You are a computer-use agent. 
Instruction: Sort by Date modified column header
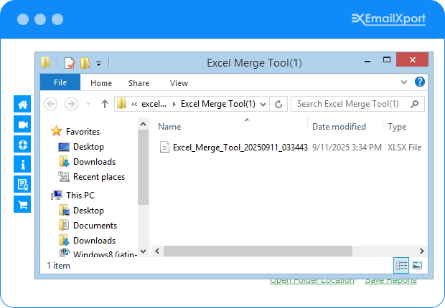[339, 127]
